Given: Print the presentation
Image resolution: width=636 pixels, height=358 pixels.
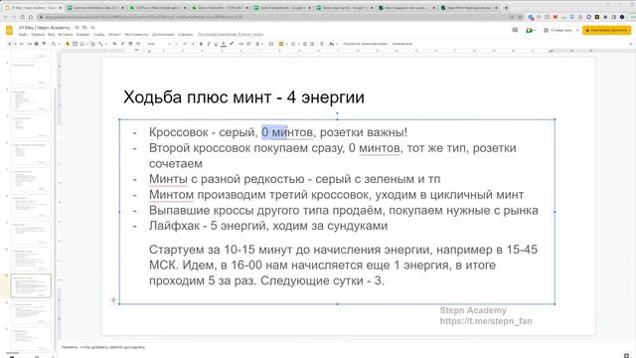Looking at the screenshot, I should pos(37,44).
